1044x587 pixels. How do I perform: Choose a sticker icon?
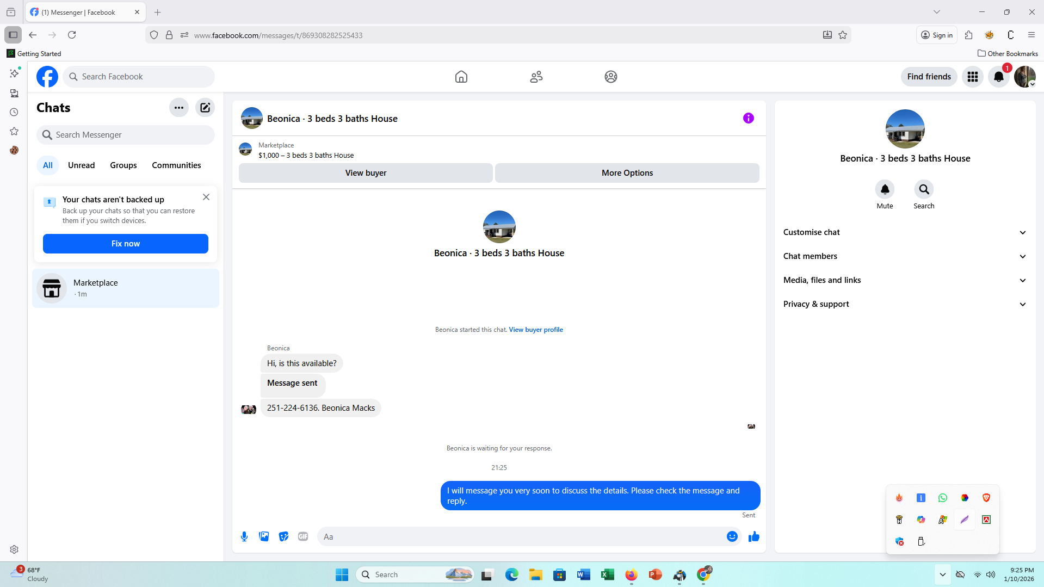click(283, 536)
